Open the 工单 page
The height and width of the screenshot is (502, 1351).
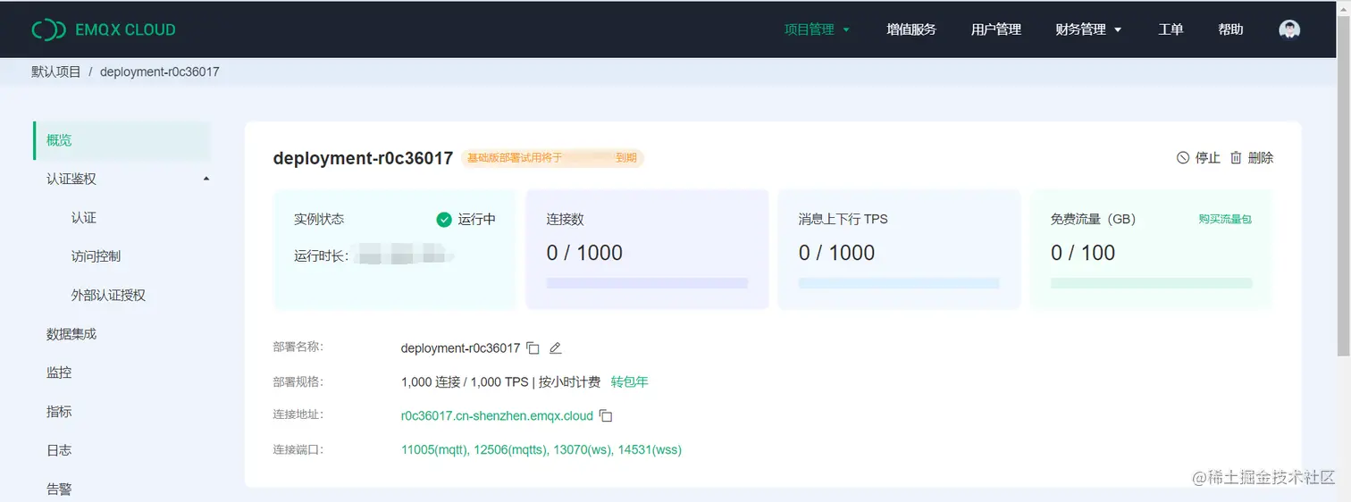pos(1171,29)
